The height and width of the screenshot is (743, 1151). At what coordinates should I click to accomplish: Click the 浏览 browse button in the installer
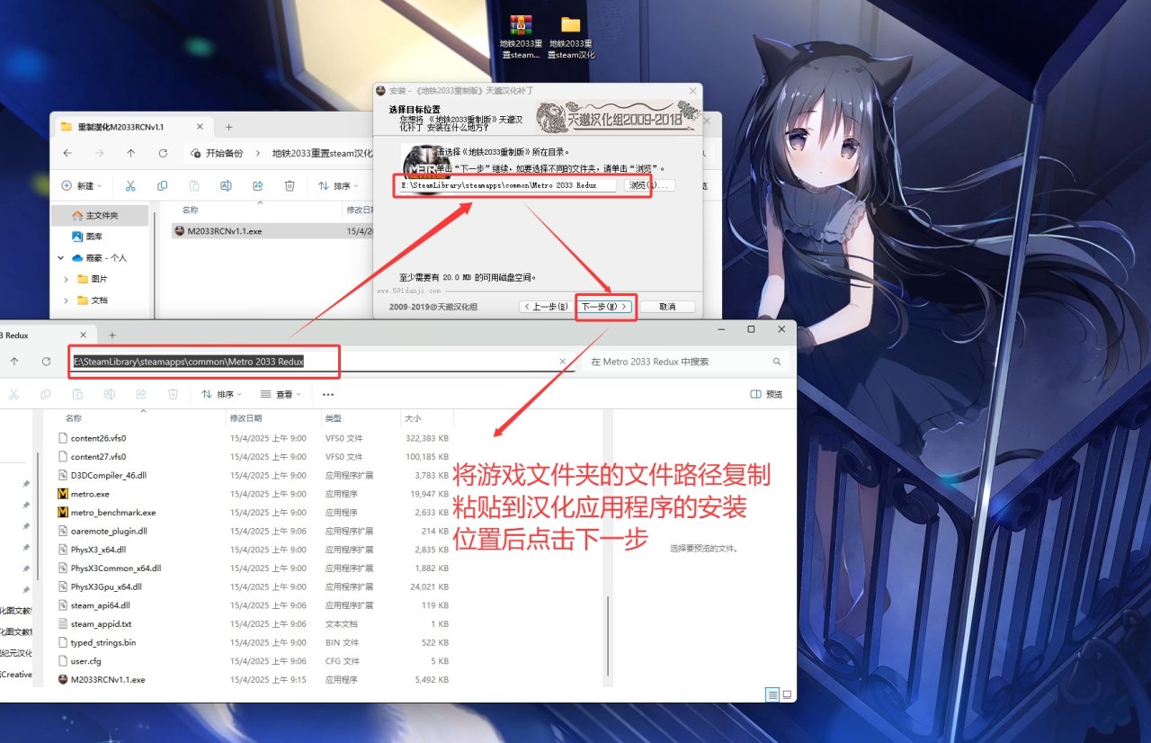pyautogui.click(x=648, y=185)
